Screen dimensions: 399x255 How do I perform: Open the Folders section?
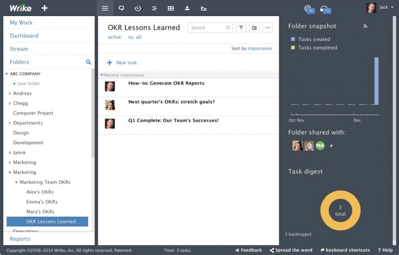click(19, 62)
